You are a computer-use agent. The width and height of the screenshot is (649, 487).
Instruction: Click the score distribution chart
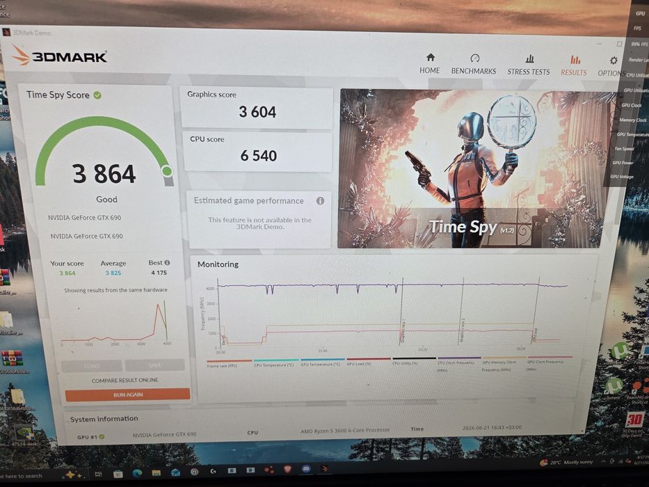click(x=115, y=323)
